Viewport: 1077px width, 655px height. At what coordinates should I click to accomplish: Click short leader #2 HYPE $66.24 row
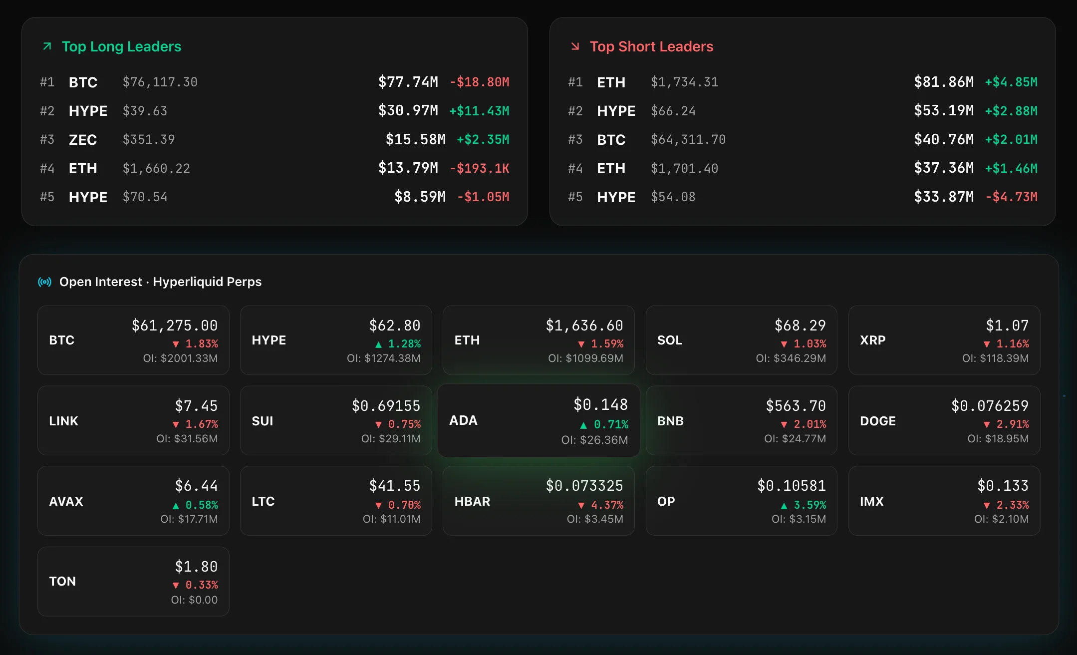[803, 111]
